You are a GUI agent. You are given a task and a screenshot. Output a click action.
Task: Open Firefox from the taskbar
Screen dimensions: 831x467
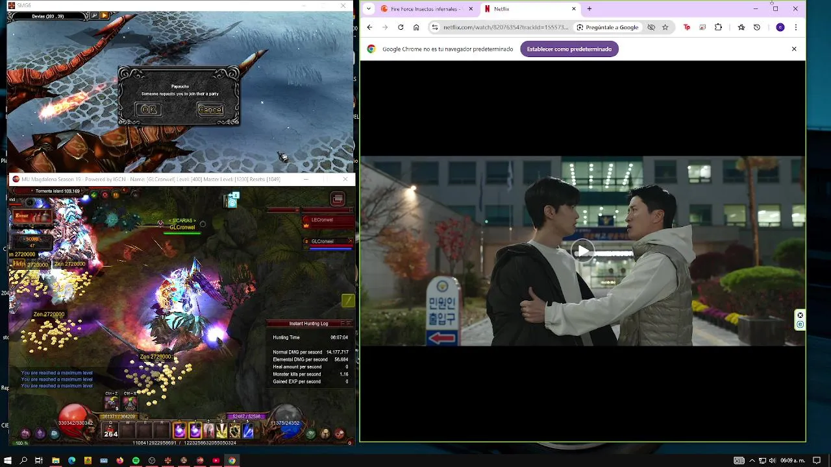click(119, 461)
